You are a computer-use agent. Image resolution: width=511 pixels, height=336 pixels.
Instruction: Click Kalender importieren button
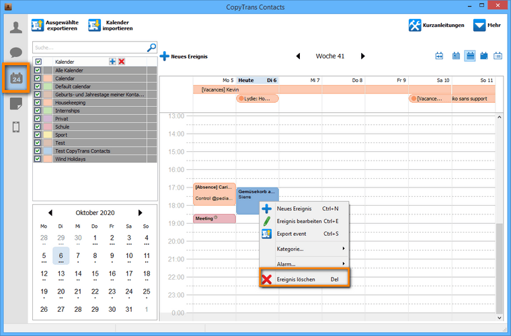(x=111, y=25)
